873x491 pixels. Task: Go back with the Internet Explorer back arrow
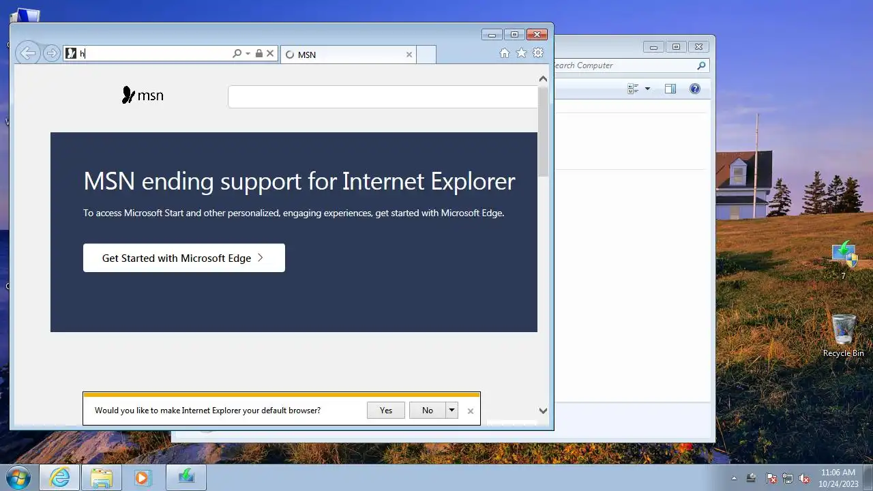[27, 53]
